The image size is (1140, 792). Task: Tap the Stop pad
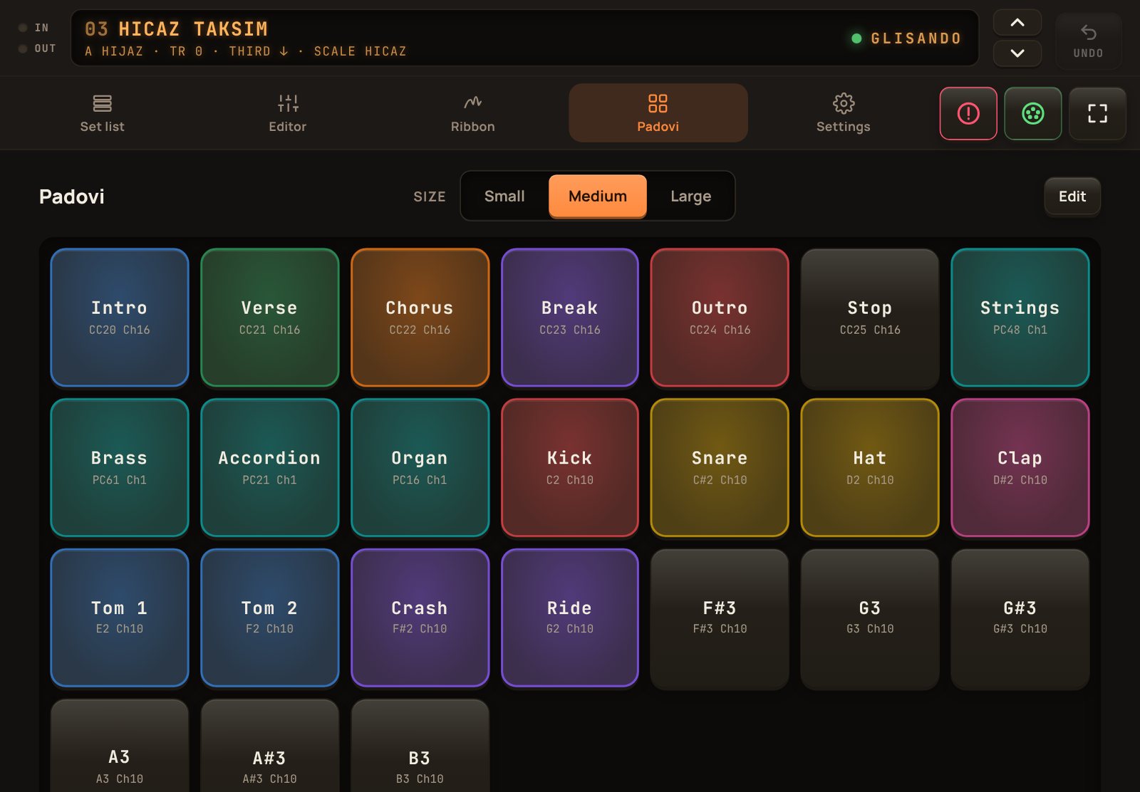pyautogui.click(x=870, y=318)
